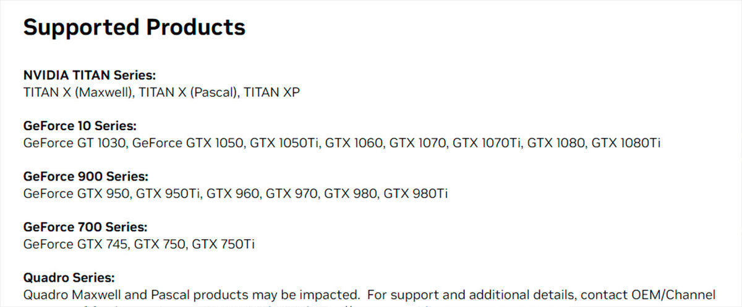Click GTX 980Ti entry
Screen dimensions: 742x307
click(416, 194)
